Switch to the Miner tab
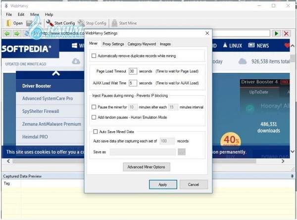The width and height of the screenshot is (297, 220). point(94,44)
